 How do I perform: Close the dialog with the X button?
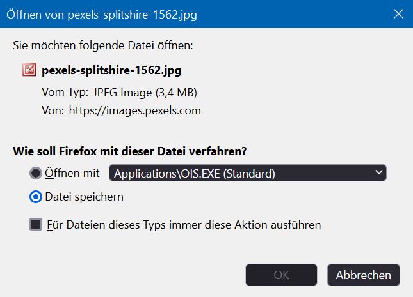pyautogui.click(x=397, y=15)
